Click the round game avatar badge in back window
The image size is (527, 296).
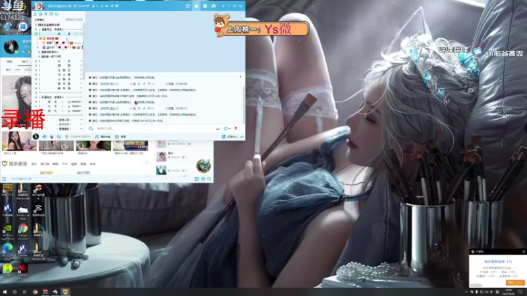tap(204, 166)
